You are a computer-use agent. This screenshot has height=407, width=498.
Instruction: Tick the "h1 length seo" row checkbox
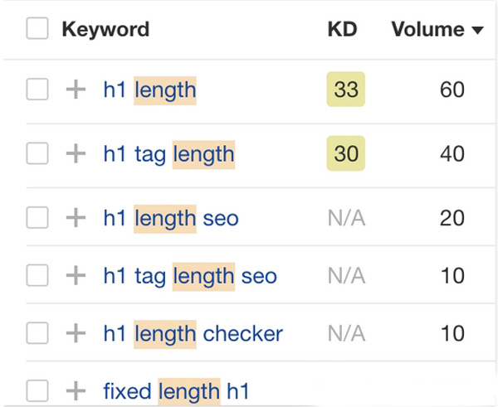point(37,218)
